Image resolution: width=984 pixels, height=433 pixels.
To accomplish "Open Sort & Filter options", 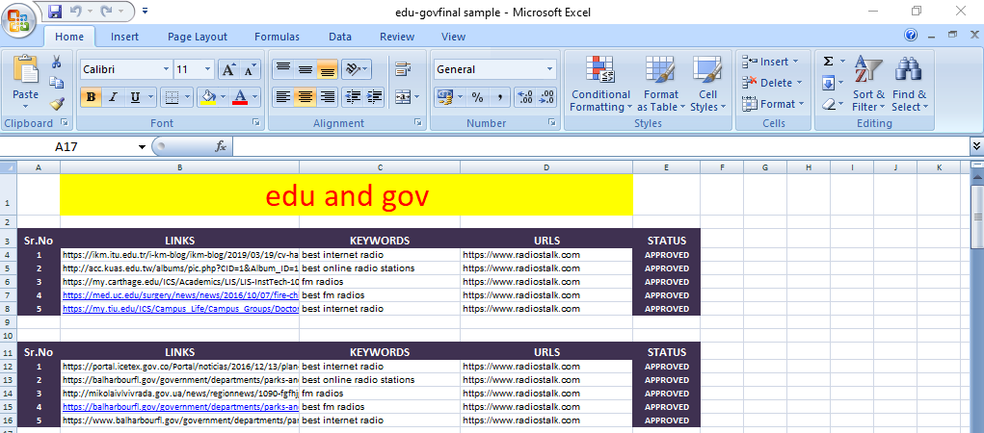I will click(868, 84).
